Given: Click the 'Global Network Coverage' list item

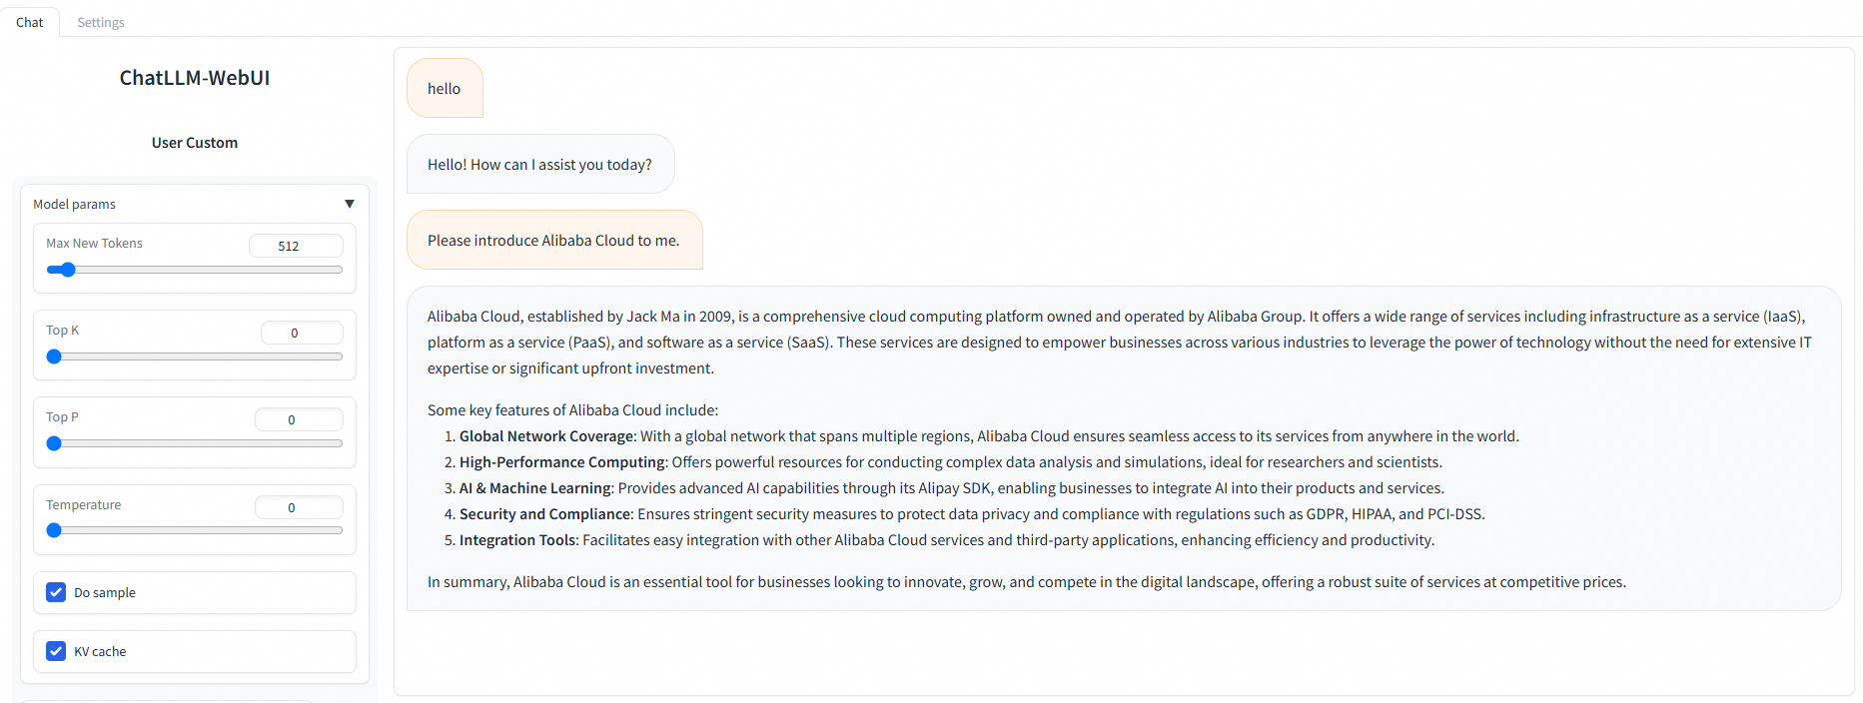Looking at the screenshot, I should point(989,436).
